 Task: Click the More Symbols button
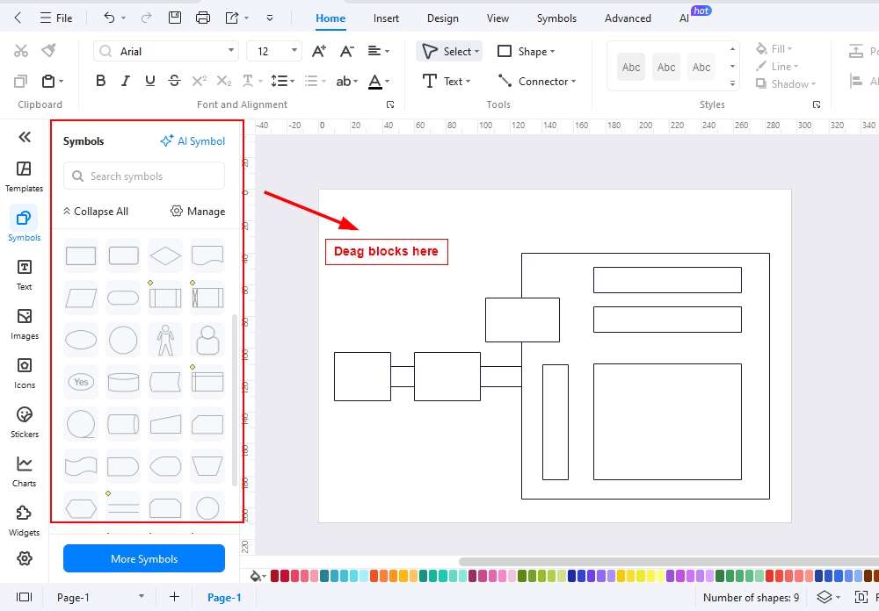tap(144, 558)
